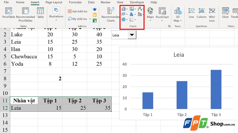Insert a Line sparkline
Viewport: 238px width, 133px height.
point(191,13)
